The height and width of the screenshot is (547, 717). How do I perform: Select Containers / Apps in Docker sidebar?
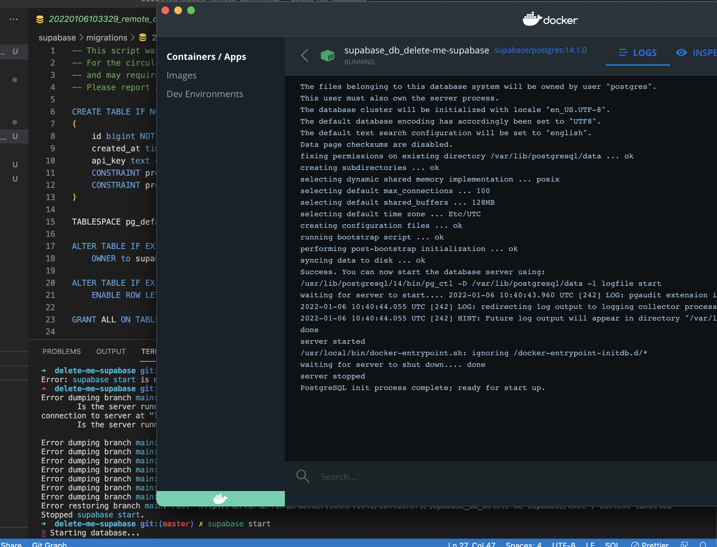pyautogui.click(x=206, y=57)
